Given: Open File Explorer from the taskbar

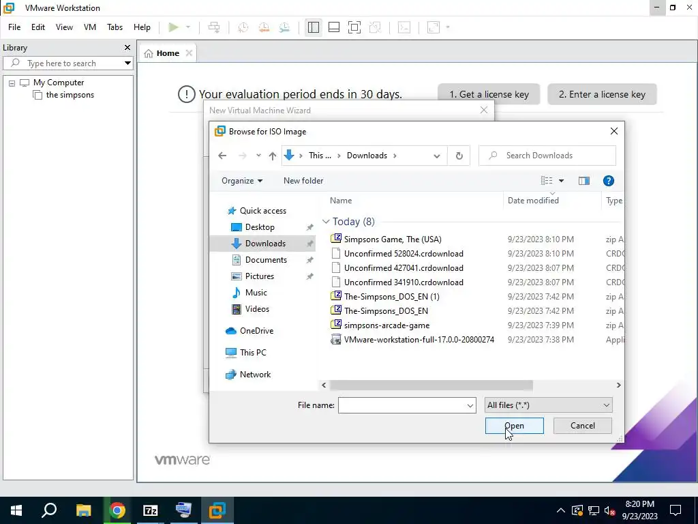Looking at the screenshot, I should tap(83, 510).
